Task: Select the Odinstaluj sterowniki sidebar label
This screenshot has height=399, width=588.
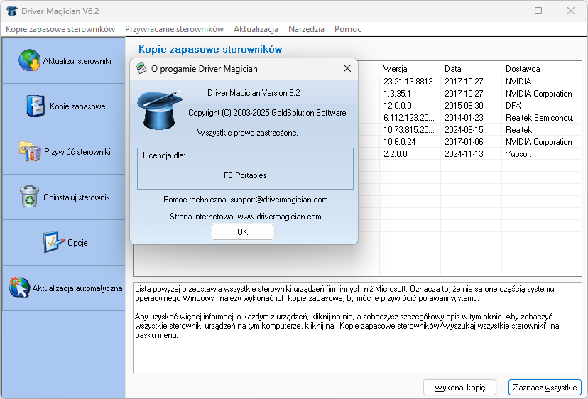Action: click(x=77, y=197)
